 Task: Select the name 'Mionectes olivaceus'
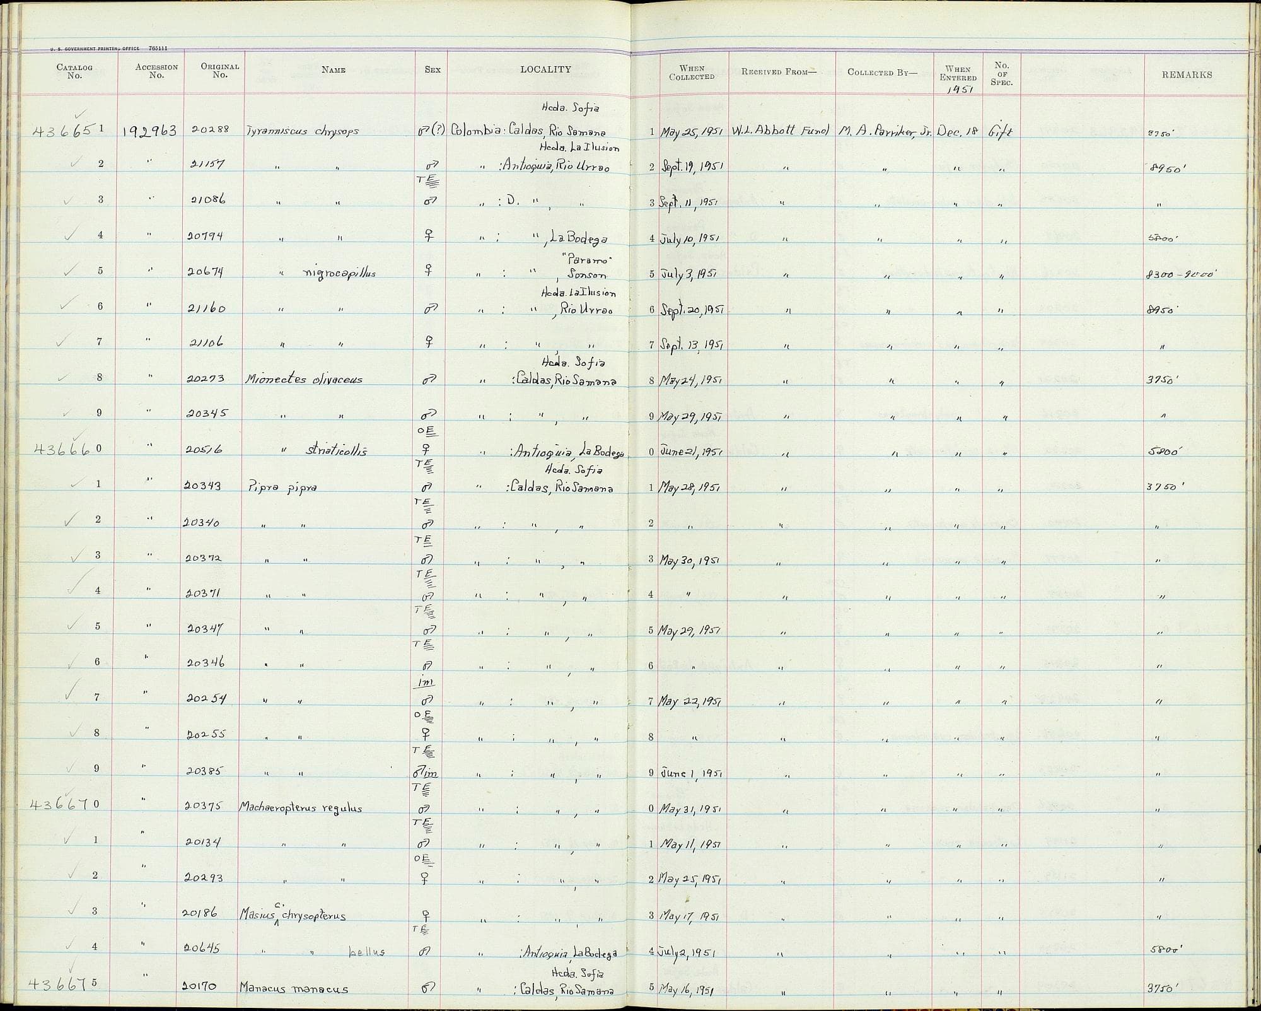303,380
